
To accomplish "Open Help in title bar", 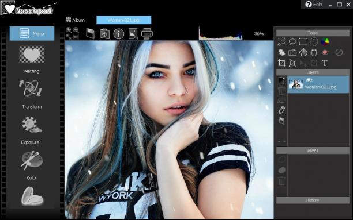I will (314, 5).
